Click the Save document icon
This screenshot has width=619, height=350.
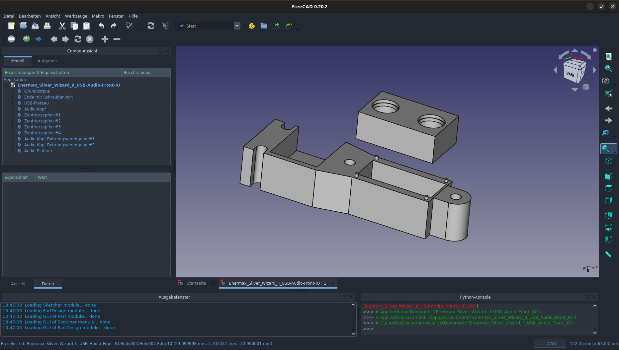[x=35, y=26]
